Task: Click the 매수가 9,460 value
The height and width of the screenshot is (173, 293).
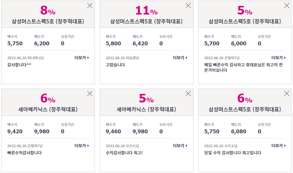Action: click(113, 132)
